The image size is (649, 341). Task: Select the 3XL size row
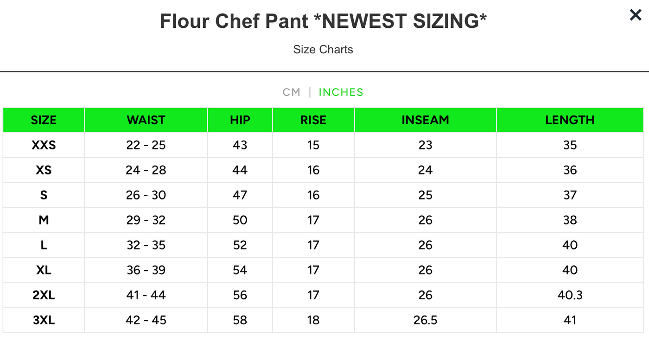(44, 320)
